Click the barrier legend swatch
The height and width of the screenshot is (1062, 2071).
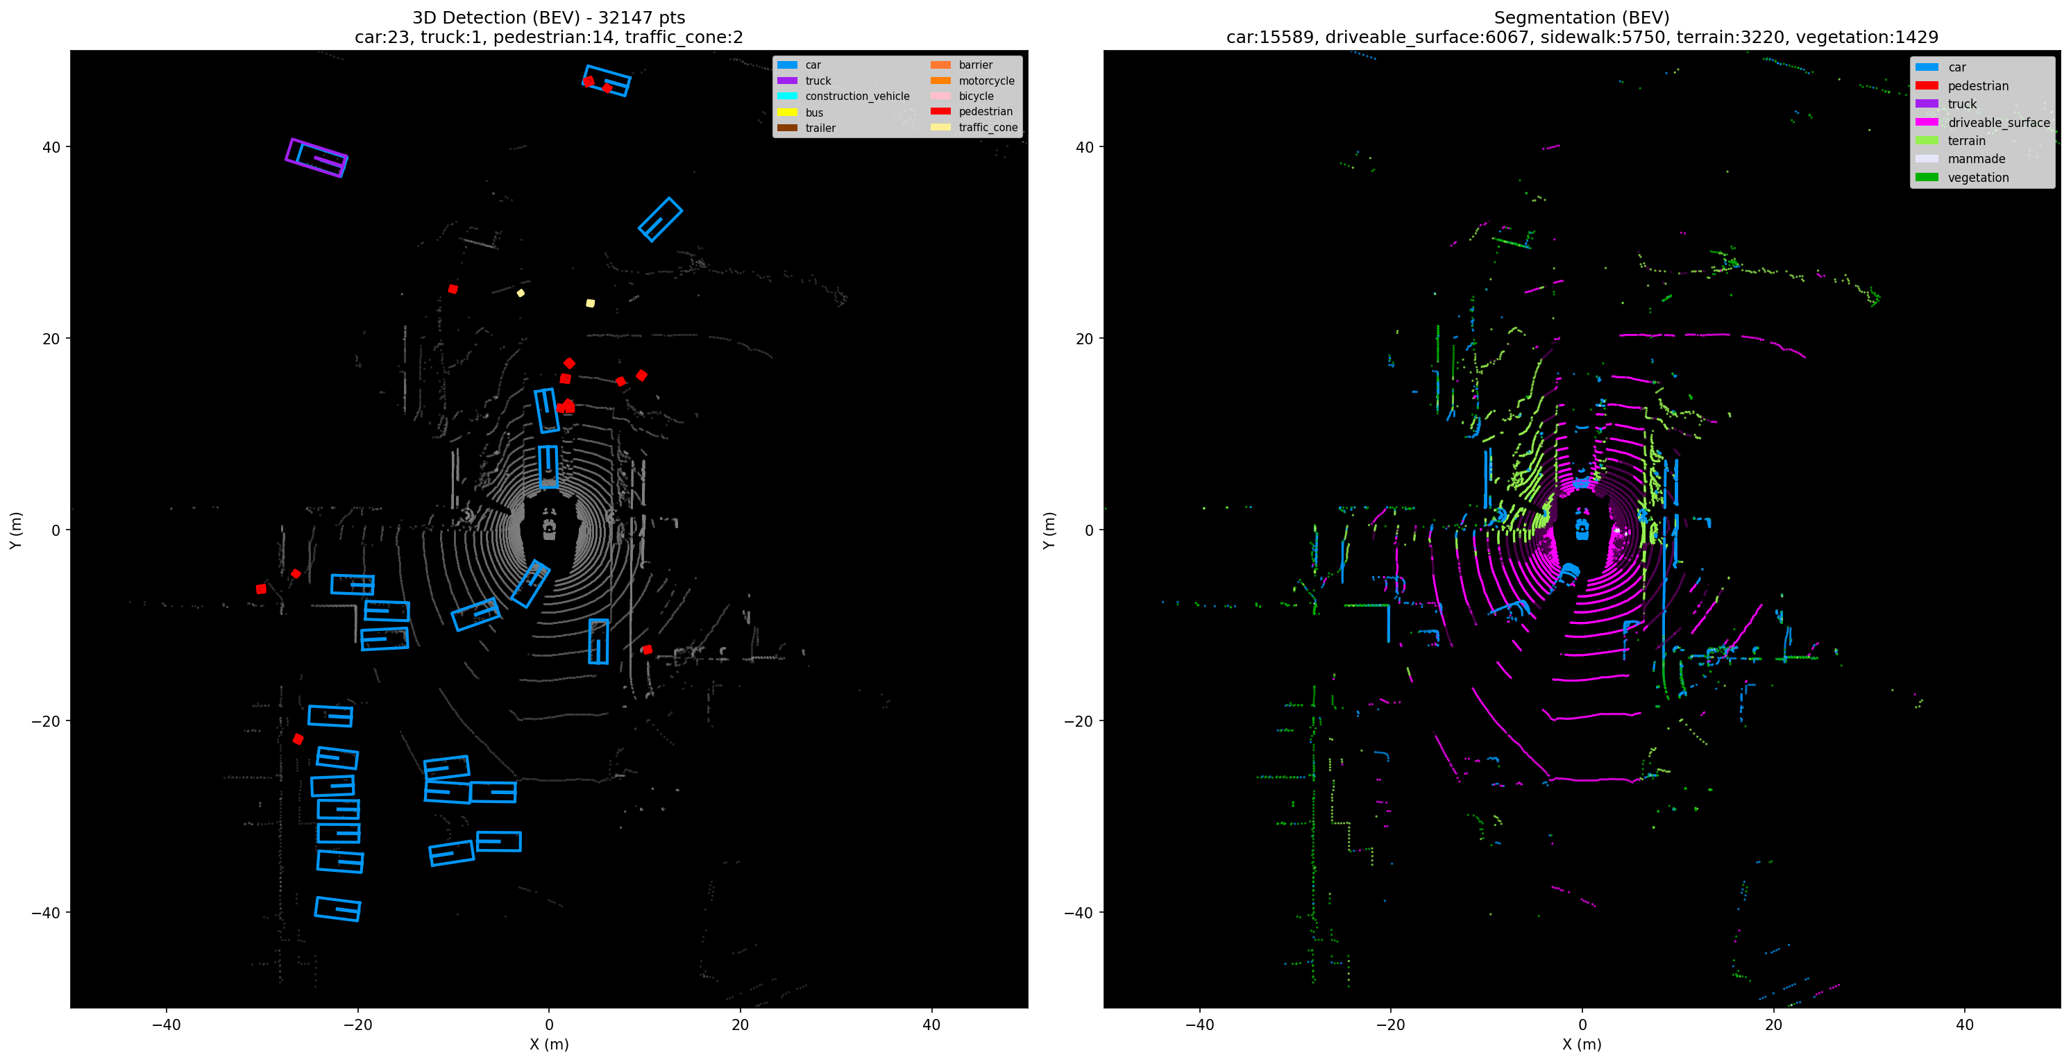pos(940,65)
